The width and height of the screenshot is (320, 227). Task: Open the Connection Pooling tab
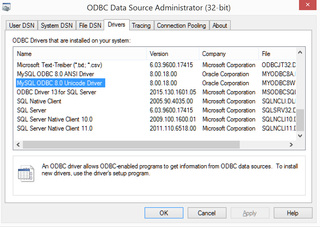click(181, 26)
